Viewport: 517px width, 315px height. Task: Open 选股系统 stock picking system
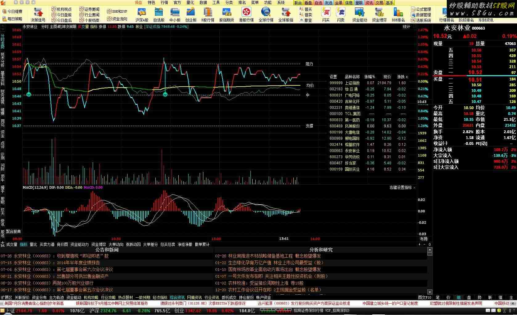[x=421, y=20]
